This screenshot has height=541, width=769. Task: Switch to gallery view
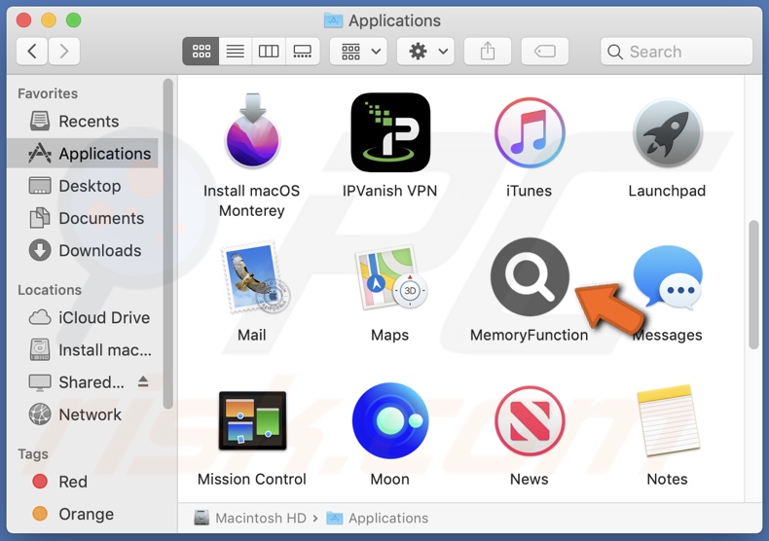pyautogui.click(x=302, y=51)
